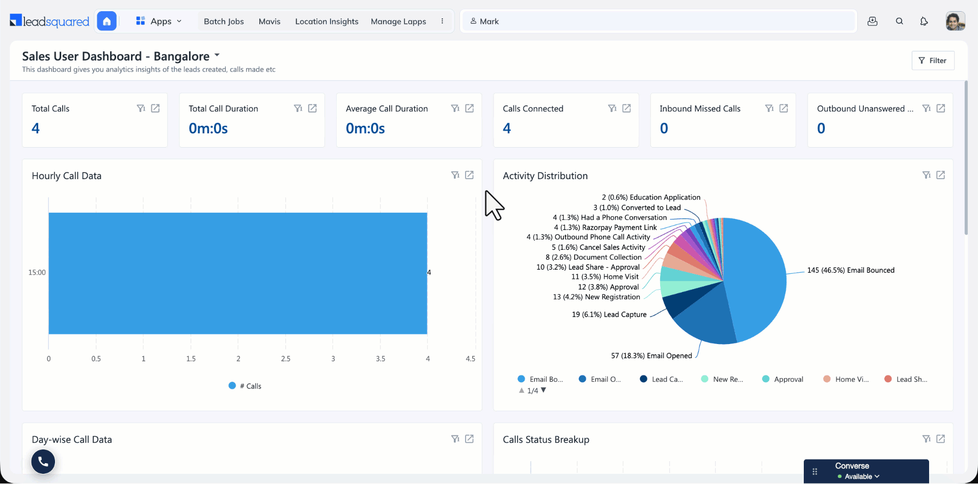Filter the Activity Distribution widget
Viewport: 978px width, 484px height.
coord(927,175)
